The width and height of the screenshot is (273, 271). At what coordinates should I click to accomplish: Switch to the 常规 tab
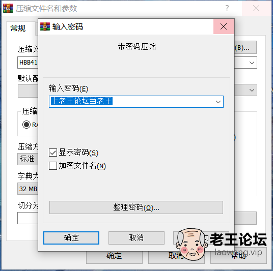18,28
